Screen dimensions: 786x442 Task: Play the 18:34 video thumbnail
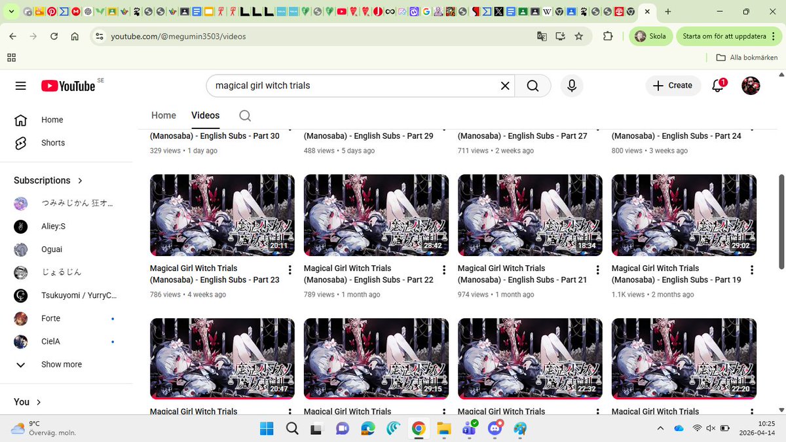pos(530,215)
